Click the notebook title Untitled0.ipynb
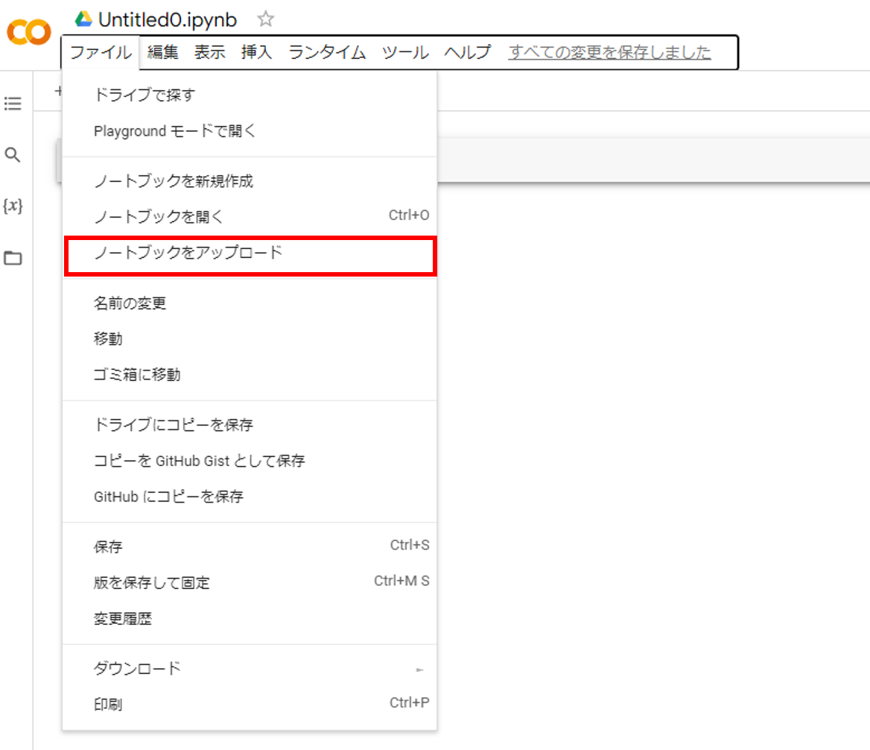This screenshot has height=750, width=870. tap(168, 19)
